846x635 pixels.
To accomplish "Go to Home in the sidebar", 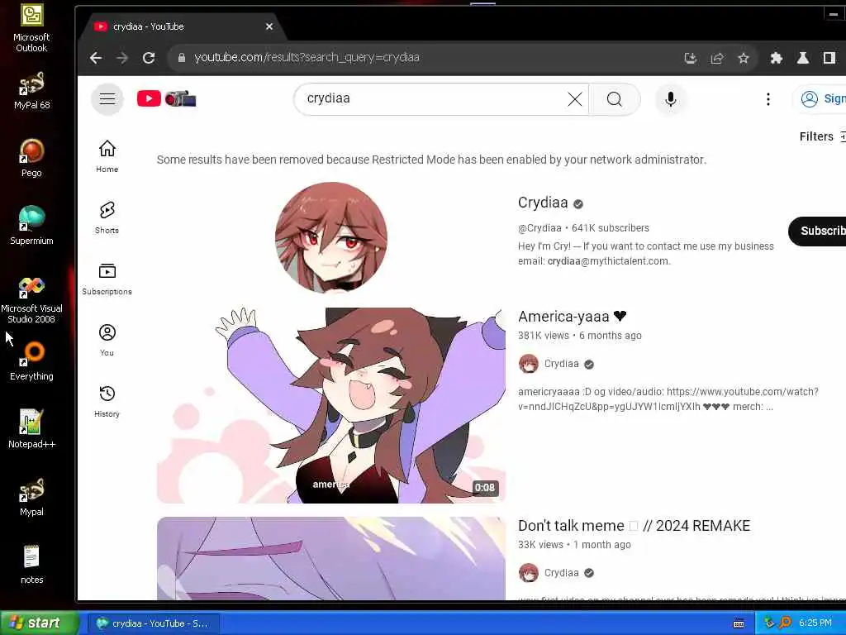I will click(x=107, y=156).
